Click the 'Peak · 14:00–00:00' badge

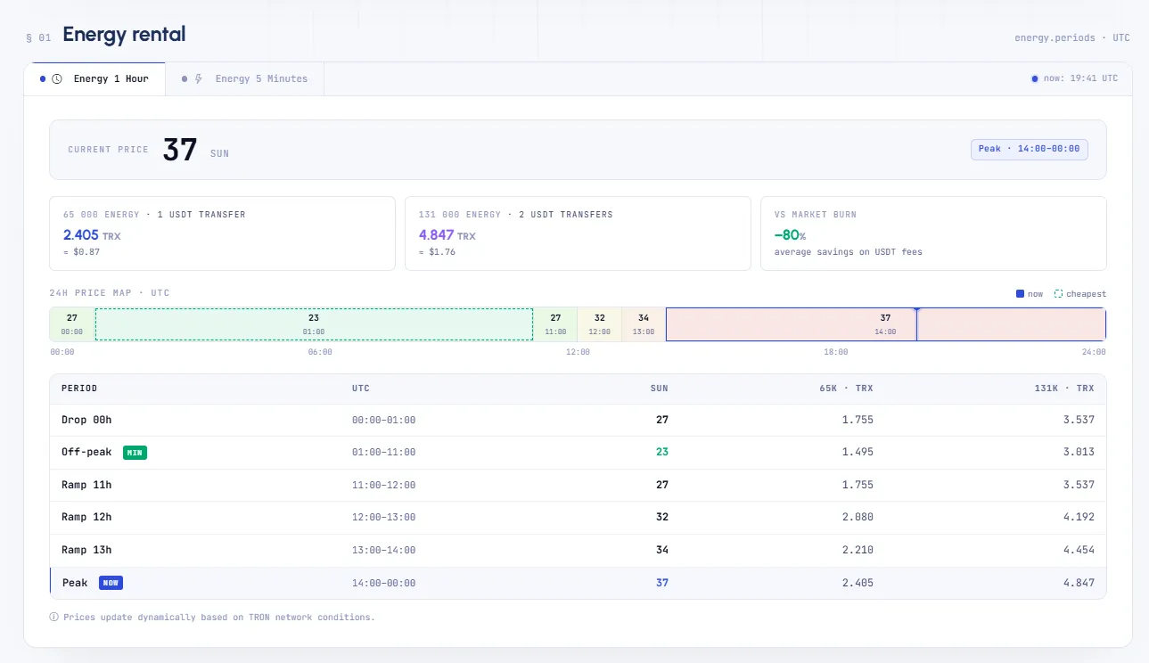[x=1030, y=149]
